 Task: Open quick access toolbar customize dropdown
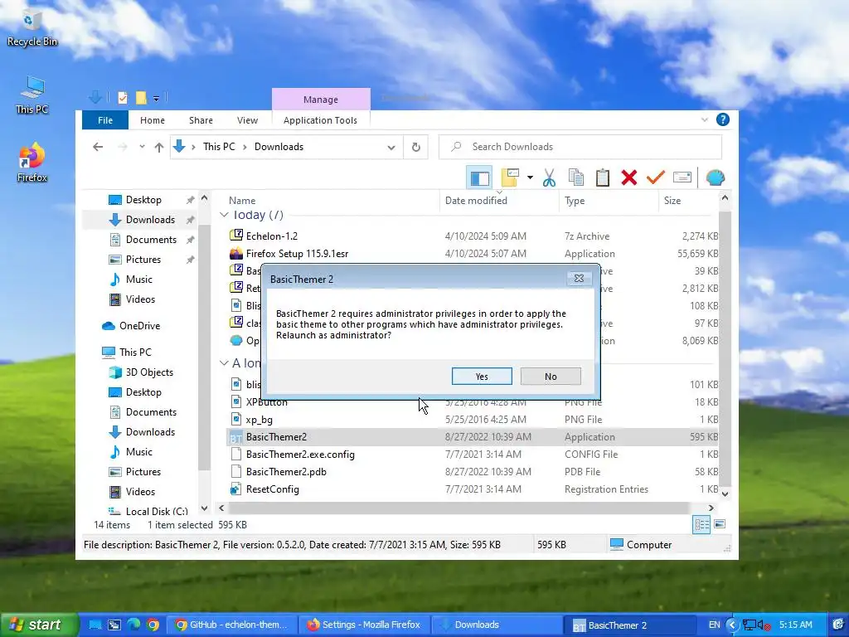(x=156, y=99)
